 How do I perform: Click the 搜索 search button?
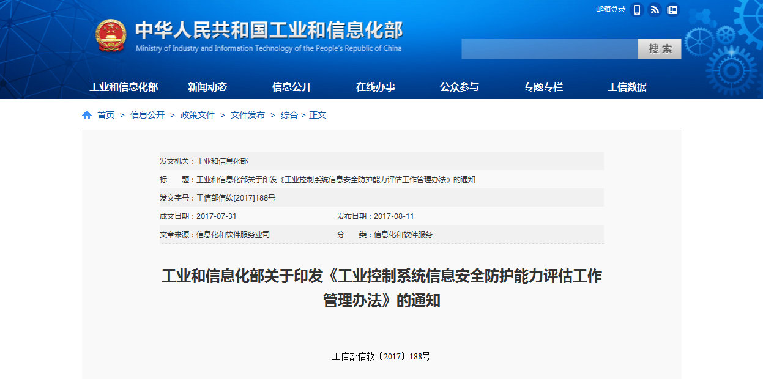pyautogui.click(x=660, y=49)
